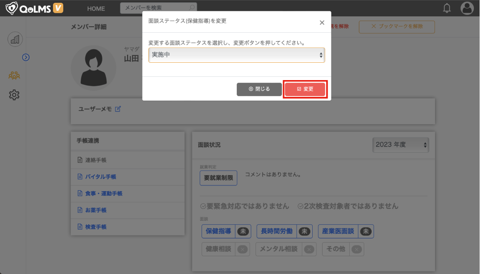
Task: Click the 要就業制限 work judgment badge
Action: (218, 178)
